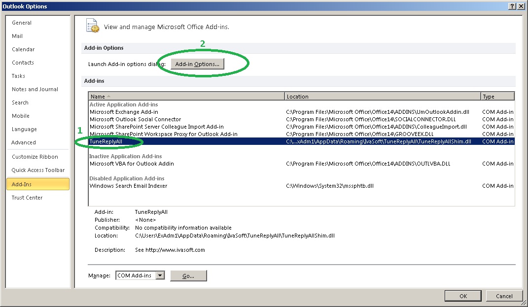The width and height of the screenshot is (528, 307).
Task: Click the OUTLVBA.DLL location path
Action: pyautogui.click(x=368, y=164)
